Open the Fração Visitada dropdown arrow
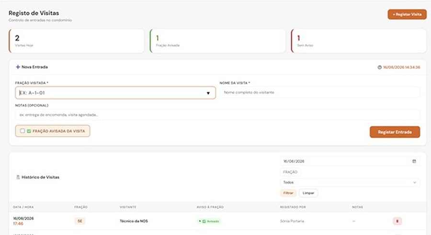431x235 pixels. 208,93
